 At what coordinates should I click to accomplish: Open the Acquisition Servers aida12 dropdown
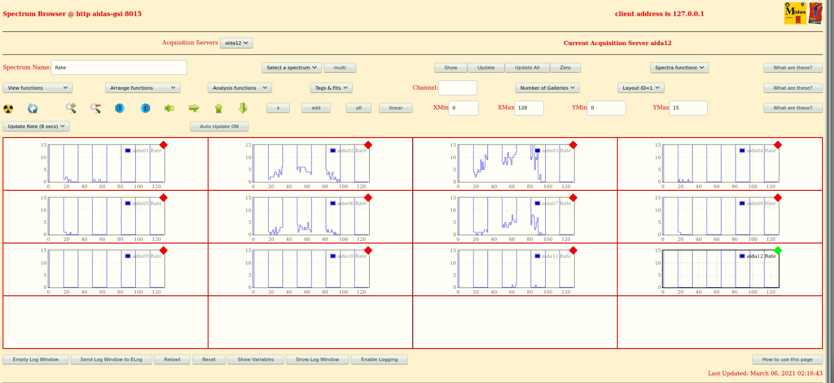point(236,43)
